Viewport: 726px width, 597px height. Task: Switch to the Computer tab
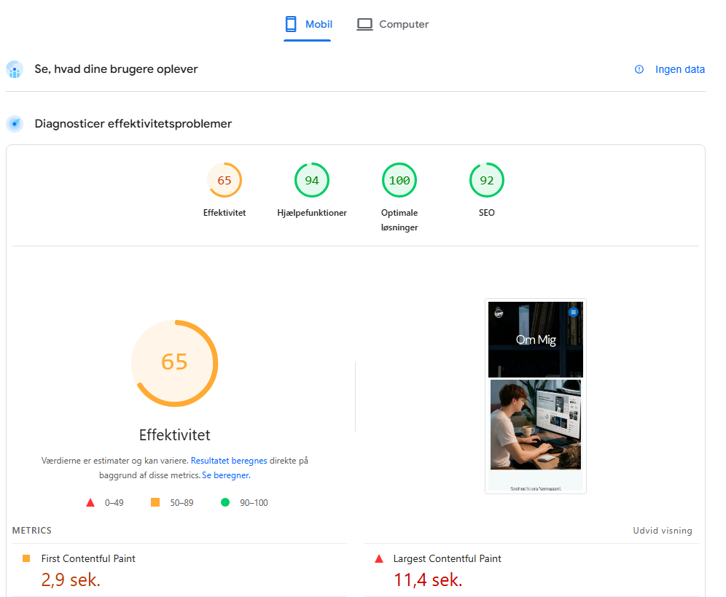pos(393,24)
